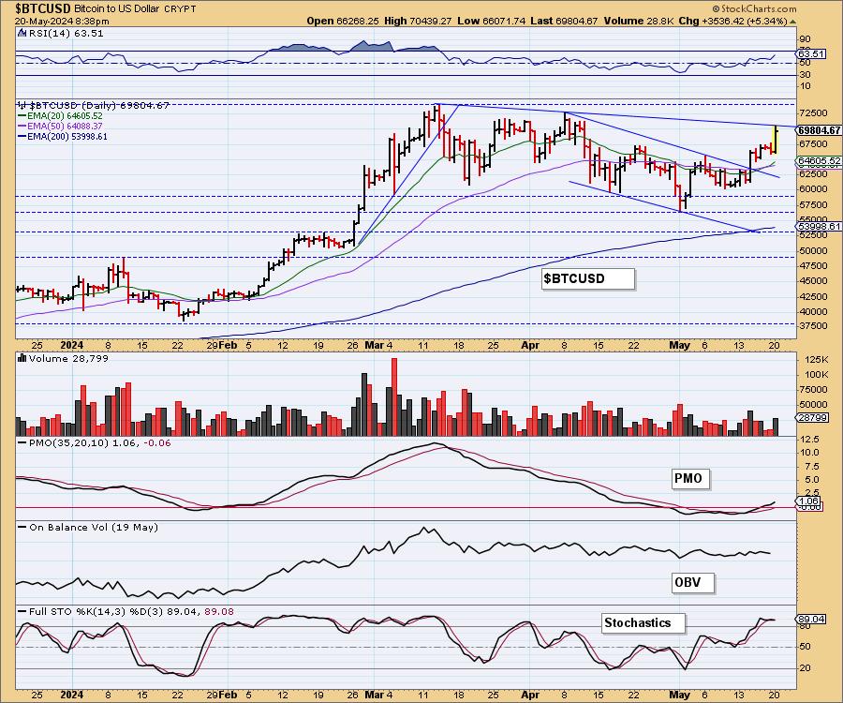Click the '20-May-2024 8:38pm' timestamp
This screenshot has height=703, width=843.
coord(62,22)
